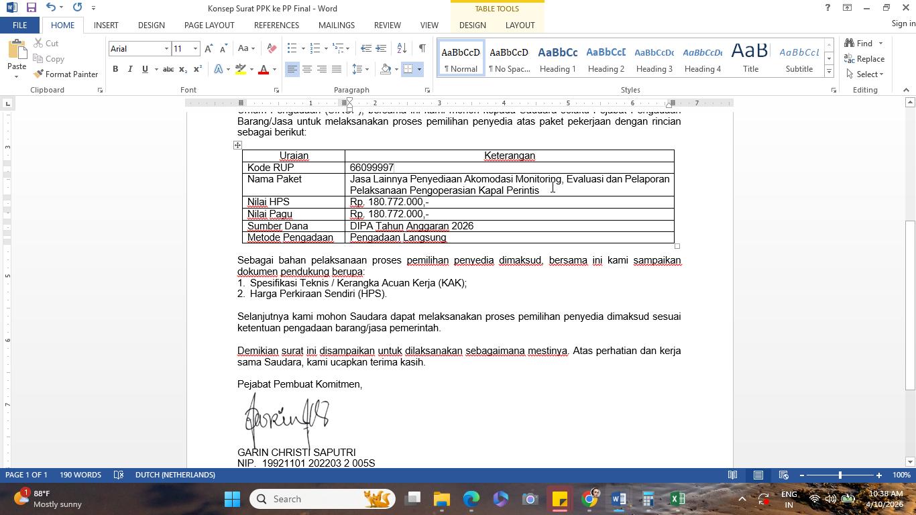
Task: Open the REFERENCES tab
Action: (x=276, y=25)
